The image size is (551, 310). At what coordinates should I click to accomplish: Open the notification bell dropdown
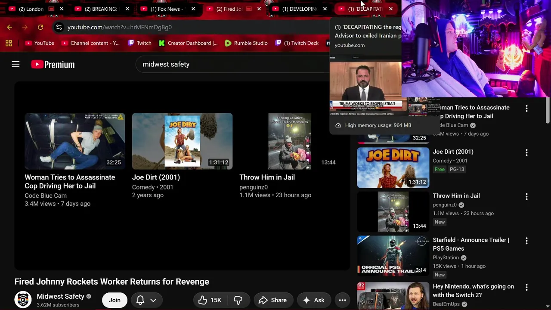tap(146, 300)
